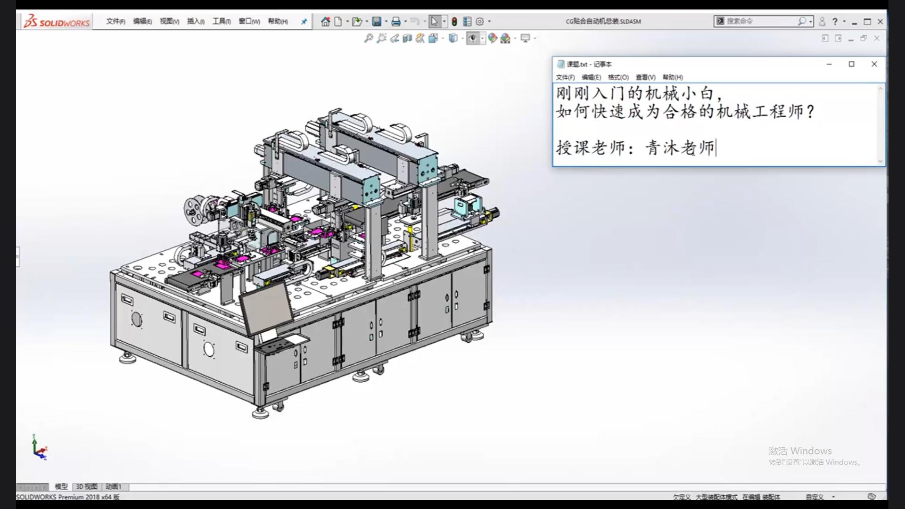
Task: Click the Previous View icon
Action: [395, 38]
